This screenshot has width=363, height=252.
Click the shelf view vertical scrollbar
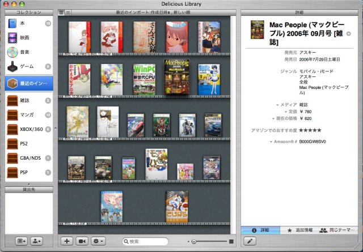(233, 125)
